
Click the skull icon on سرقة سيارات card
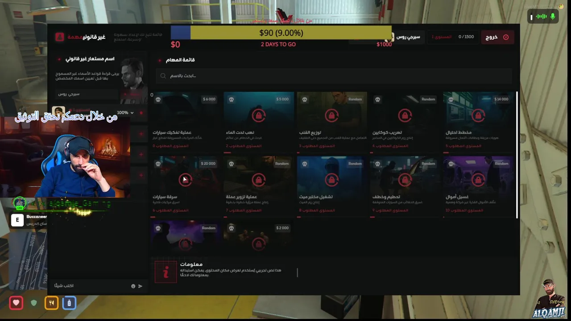(158, 164)
